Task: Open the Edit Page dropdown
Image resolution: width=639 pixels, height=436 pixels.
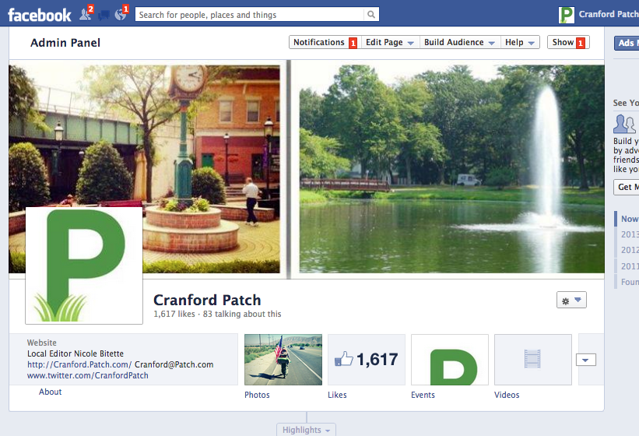Action: pos(390,42)
